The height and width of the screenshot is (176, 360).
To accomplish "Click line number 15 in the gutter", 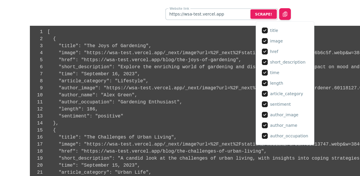I will coord(40,130).
